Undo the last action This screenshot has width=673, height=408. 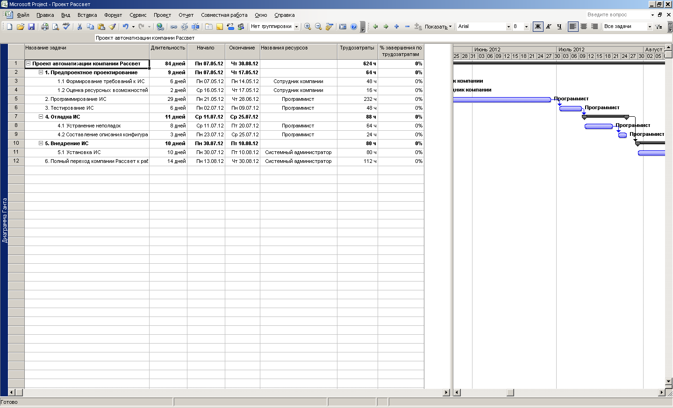[125, 27]
